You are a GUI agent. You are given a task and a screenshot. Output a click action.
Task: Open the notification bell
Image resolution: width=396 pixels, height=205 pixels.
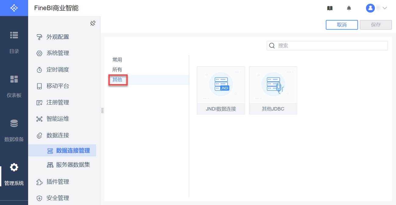click(349, 8)
